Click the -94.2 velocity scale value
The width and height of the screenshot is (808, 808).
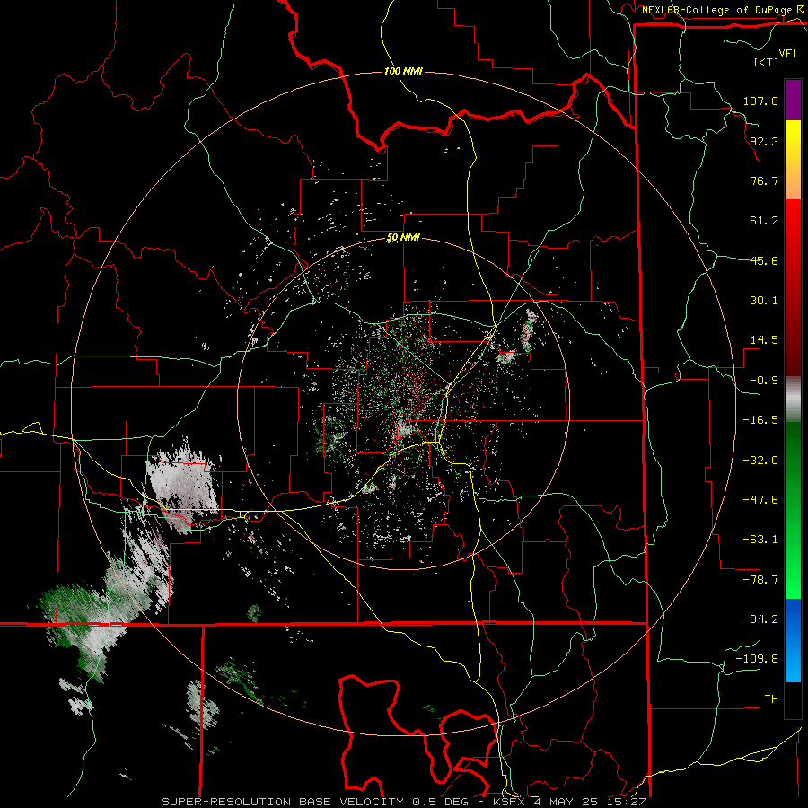click(760, 619)
